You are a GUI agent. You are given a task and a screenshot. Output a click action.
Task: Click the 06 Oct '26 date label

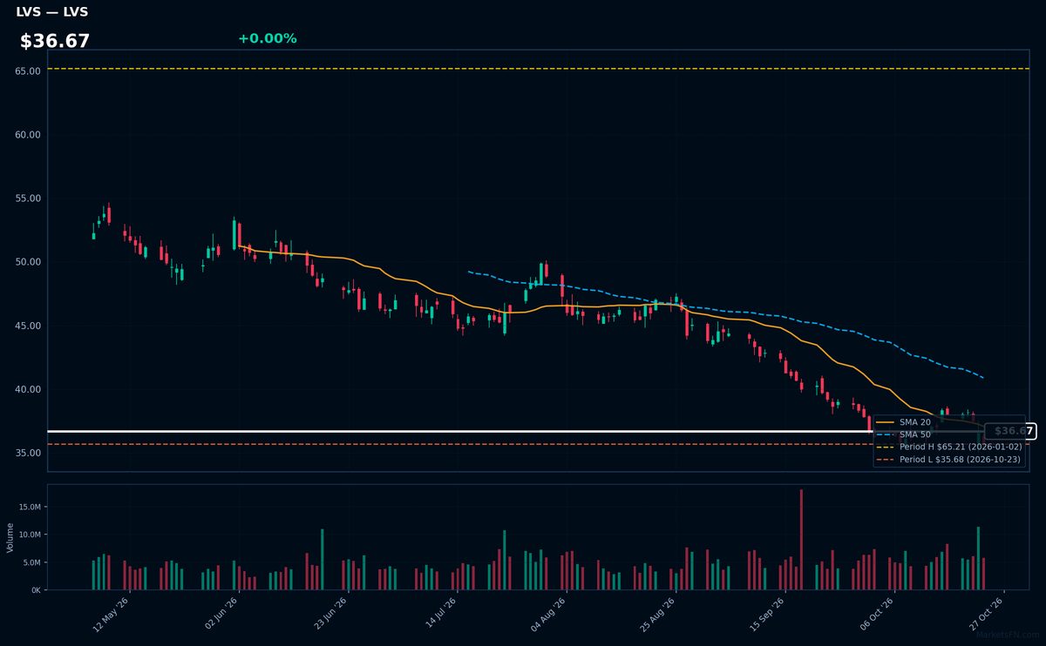(x=879, y=614)
